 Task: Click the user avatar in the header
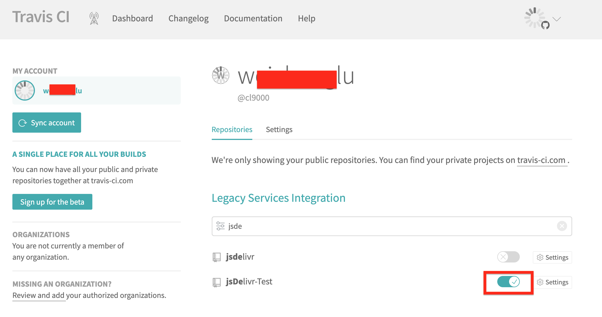coord(535,18)
